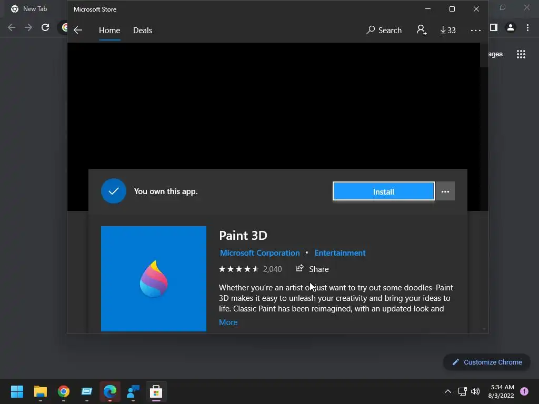Image resolution: width=539 pixels, height=404 pixels.
Task: Open the Microsoft Corporation publisher link
Action: coord(260,253)
